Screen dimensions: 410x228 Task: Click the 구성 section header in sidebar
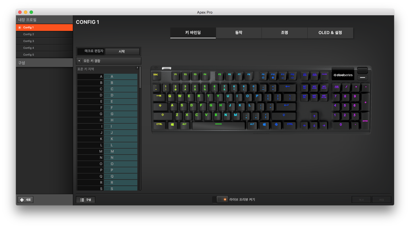[x=44, y=63]
